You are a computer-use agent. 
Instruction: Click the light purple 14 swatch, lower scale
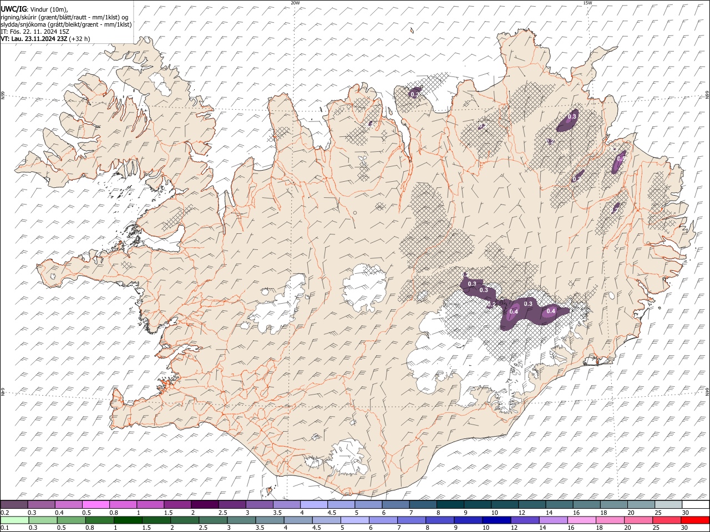pos(553,520)
